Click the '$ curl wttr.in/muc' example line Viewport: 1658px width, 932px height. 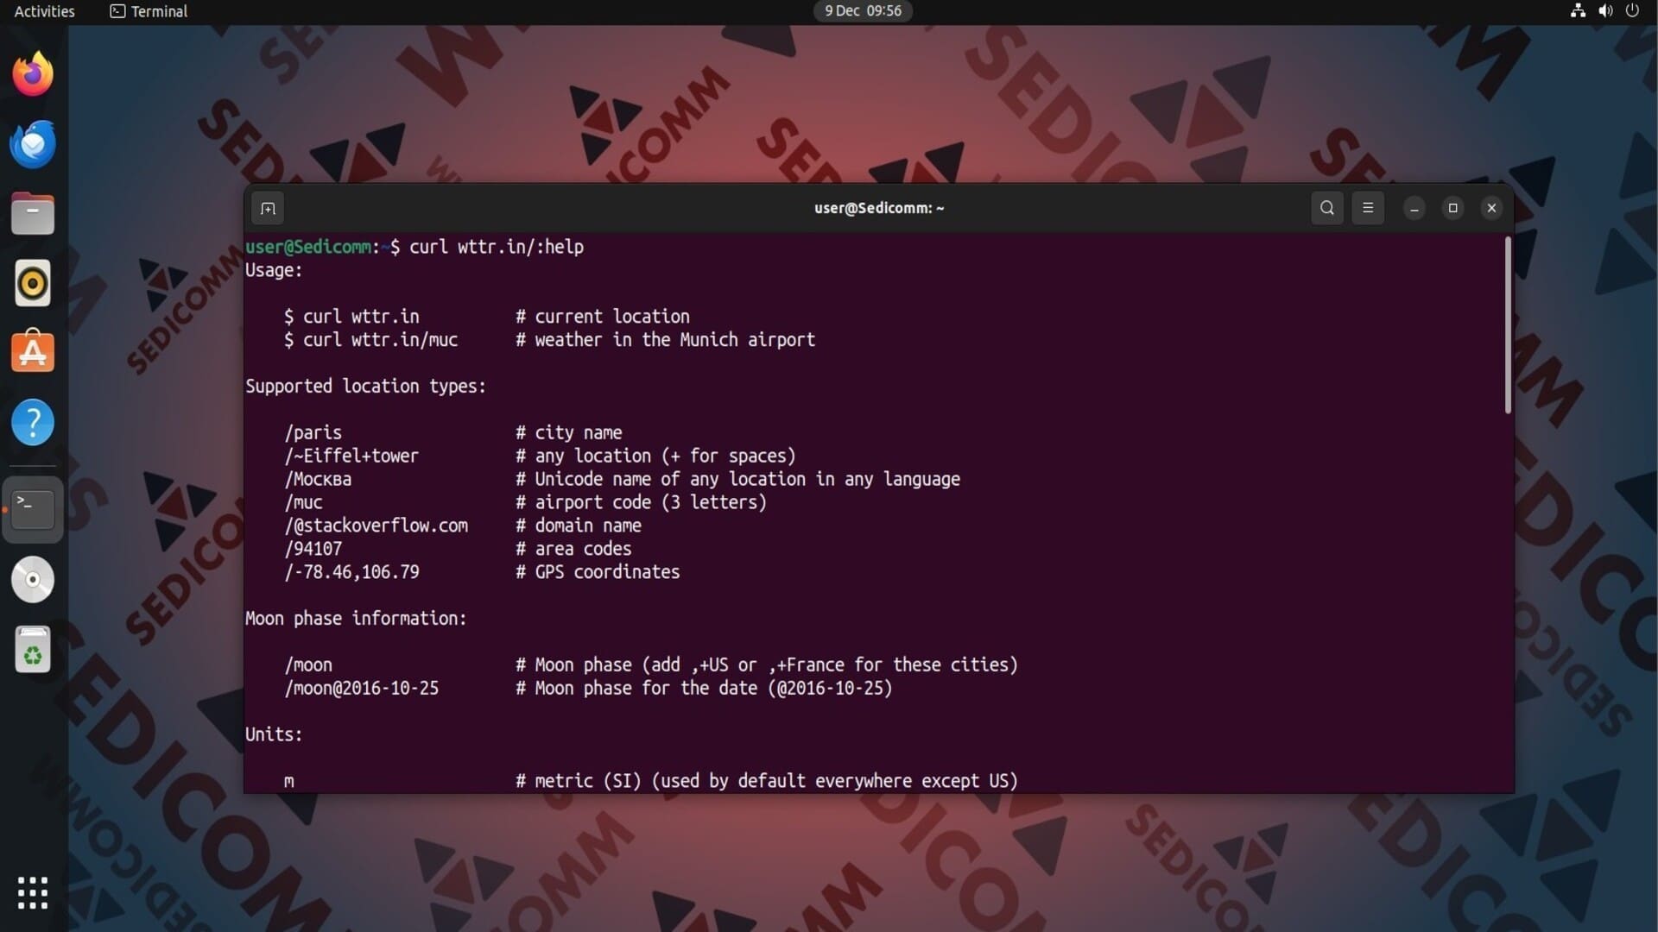point(370,340)
